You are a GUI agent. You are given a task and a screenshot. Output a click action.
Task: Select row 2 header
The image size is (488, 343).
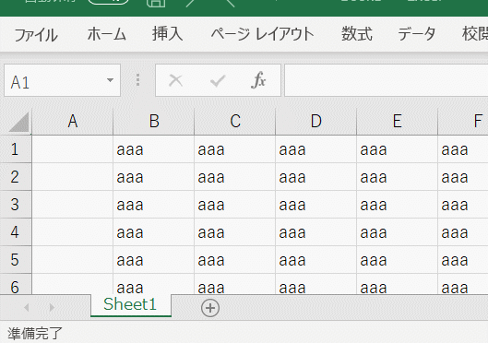click(x=16, y=177)
